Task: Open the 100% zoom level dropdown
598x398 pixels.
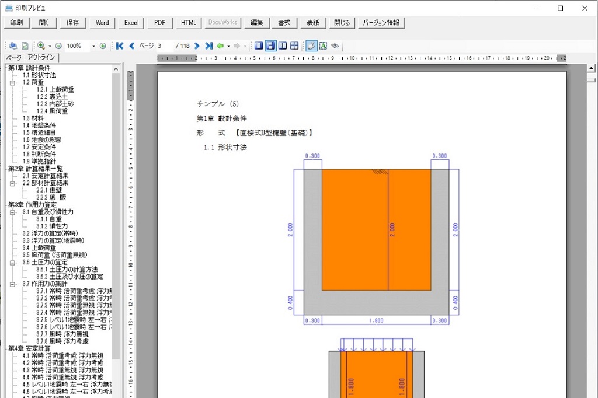Action: click(x=93, y=46)
